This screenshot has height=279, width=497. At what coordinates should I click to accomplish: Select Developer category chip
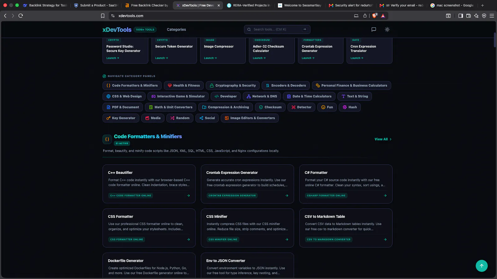coord(226,96)
